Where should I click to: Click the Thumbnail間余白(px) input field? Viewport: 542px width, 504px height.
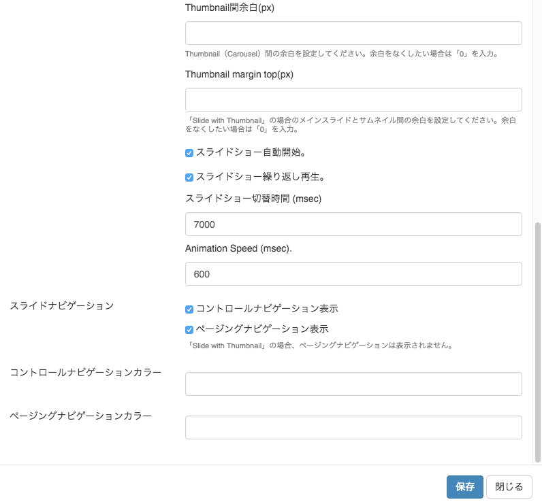pos(353,33)
